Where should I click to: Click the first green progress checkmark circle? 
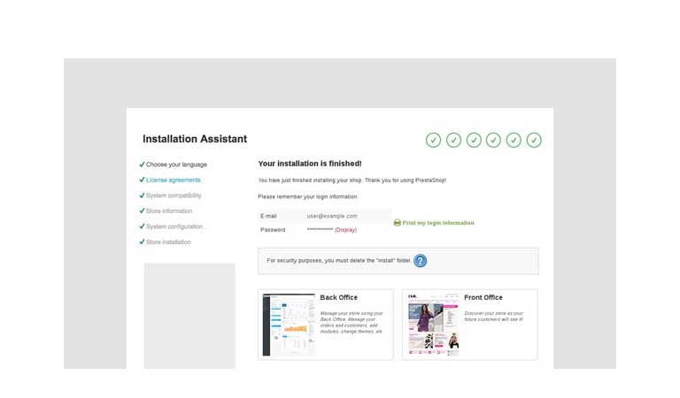433,140
